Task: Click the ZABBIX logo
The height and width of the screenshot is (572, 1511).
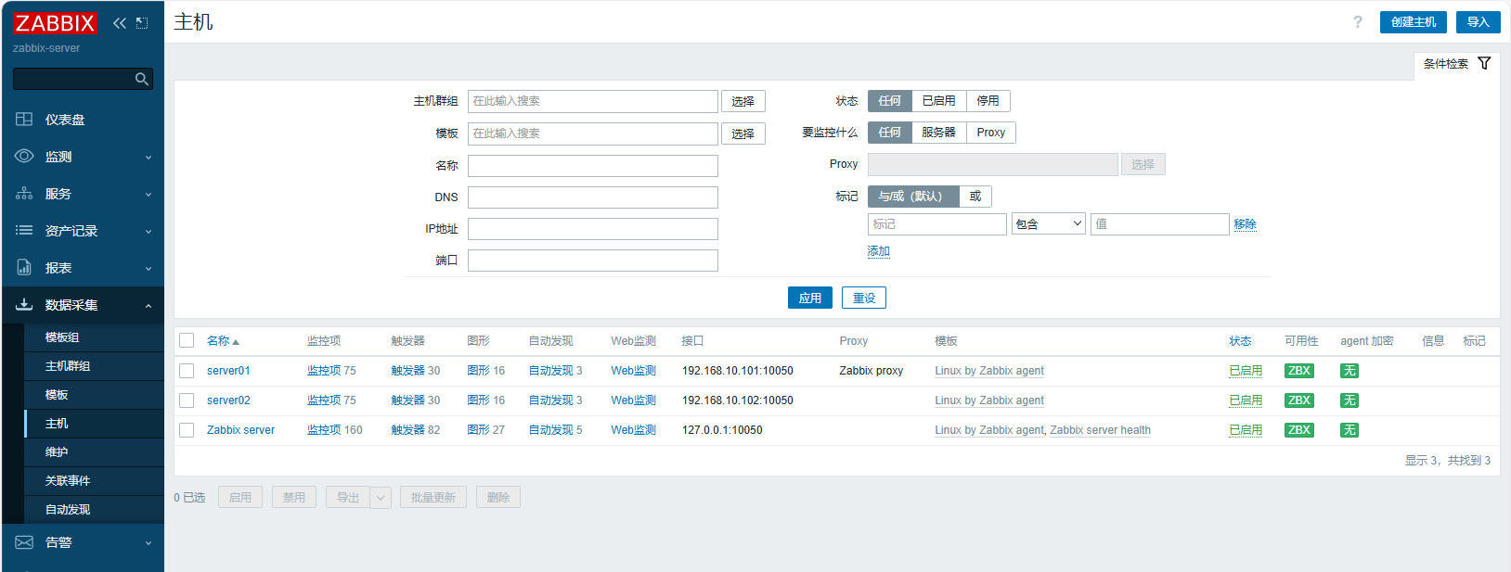Action: point(55,23)
